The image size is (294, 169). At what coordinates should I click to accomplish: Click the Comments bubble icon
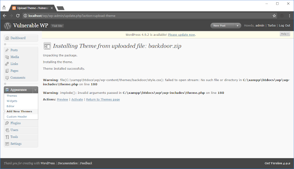pyautogui.click(x=7, y=78)
